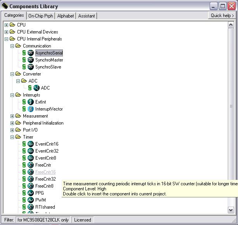Select the ExtInt interrupt icon
The image size is (238, 225).
31,102
